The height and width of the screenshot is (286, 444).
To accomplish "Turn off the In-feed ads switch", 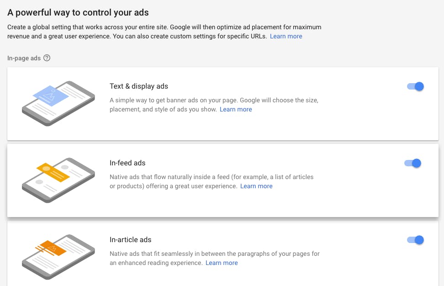I will click(412, 163).
